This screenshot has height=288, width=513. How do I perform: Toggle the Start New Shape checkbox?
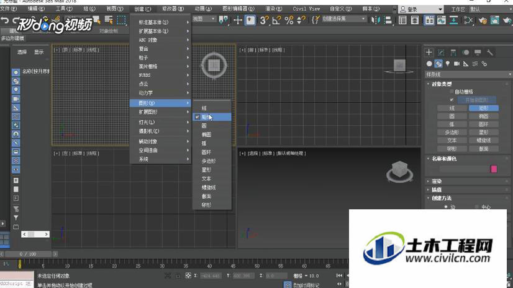pos(452,100)
